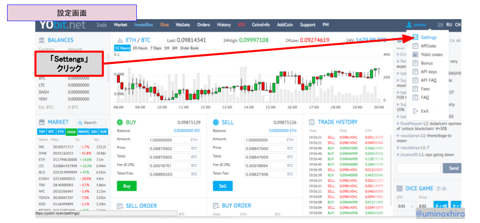Switch the chart to 7 Days

point(155,48)
